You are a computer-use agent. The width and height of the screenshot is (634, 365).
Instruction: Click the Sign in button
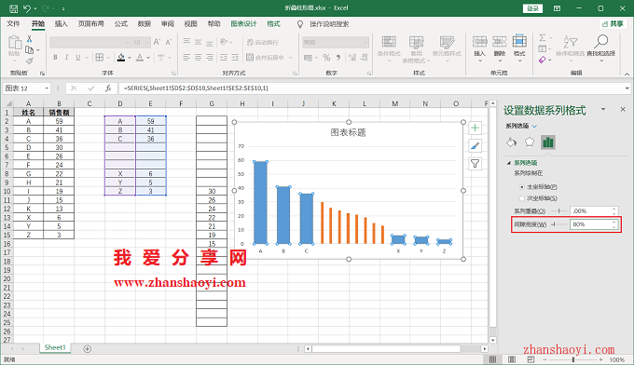(x=532, y=8)
